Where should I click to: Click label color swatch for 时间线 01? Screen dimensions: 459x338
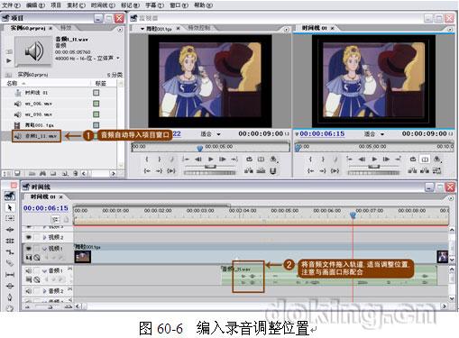[96, 93]
